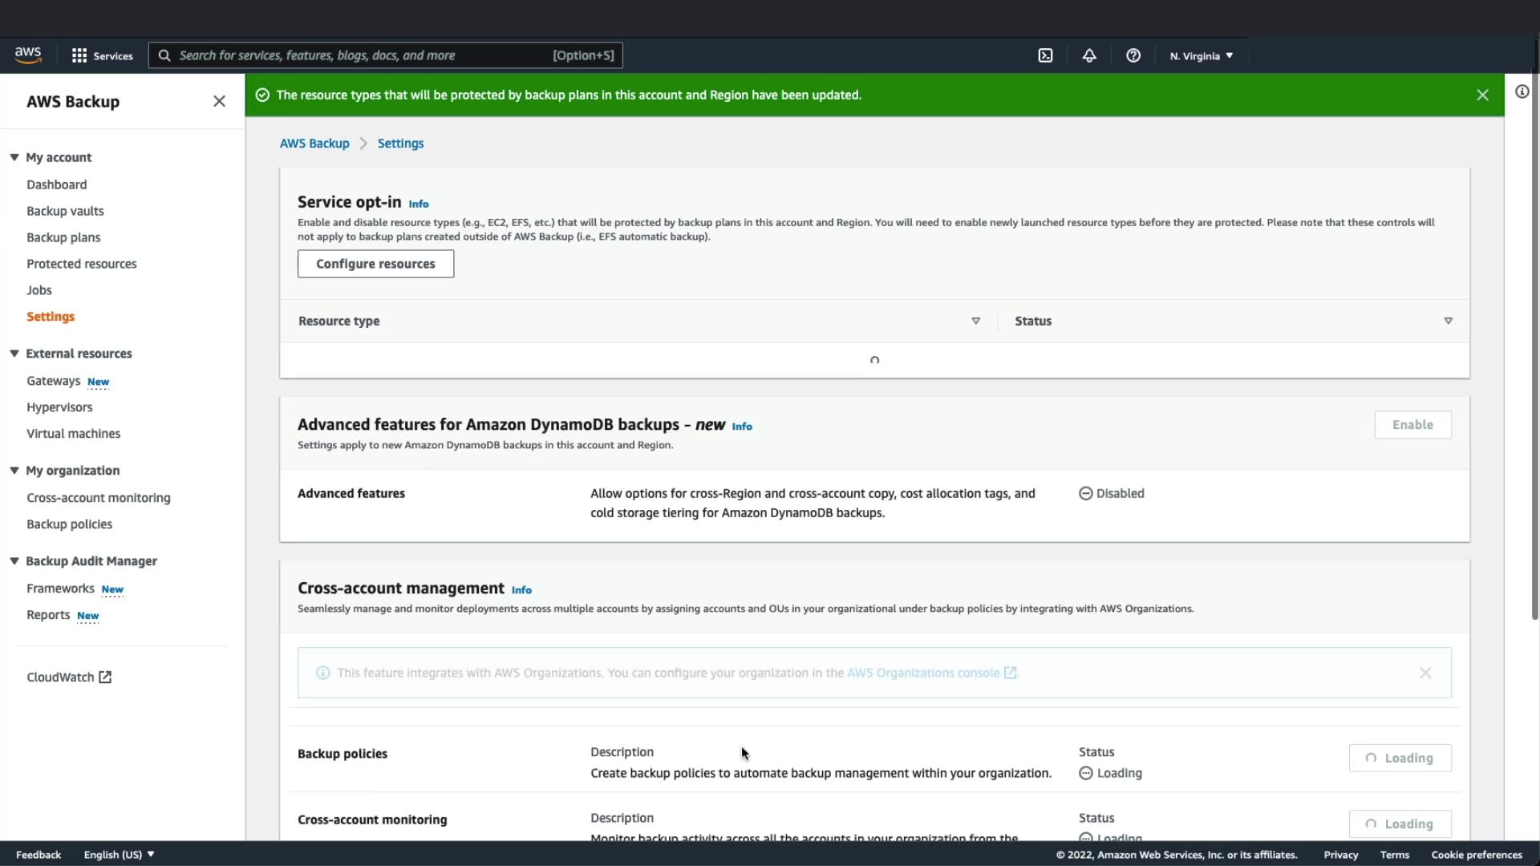Sort by the Resource type column arrow

click(x=975, y=321)
